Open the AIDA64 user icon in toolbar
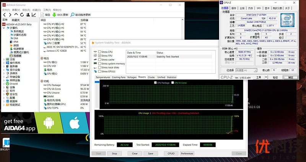 28,15
